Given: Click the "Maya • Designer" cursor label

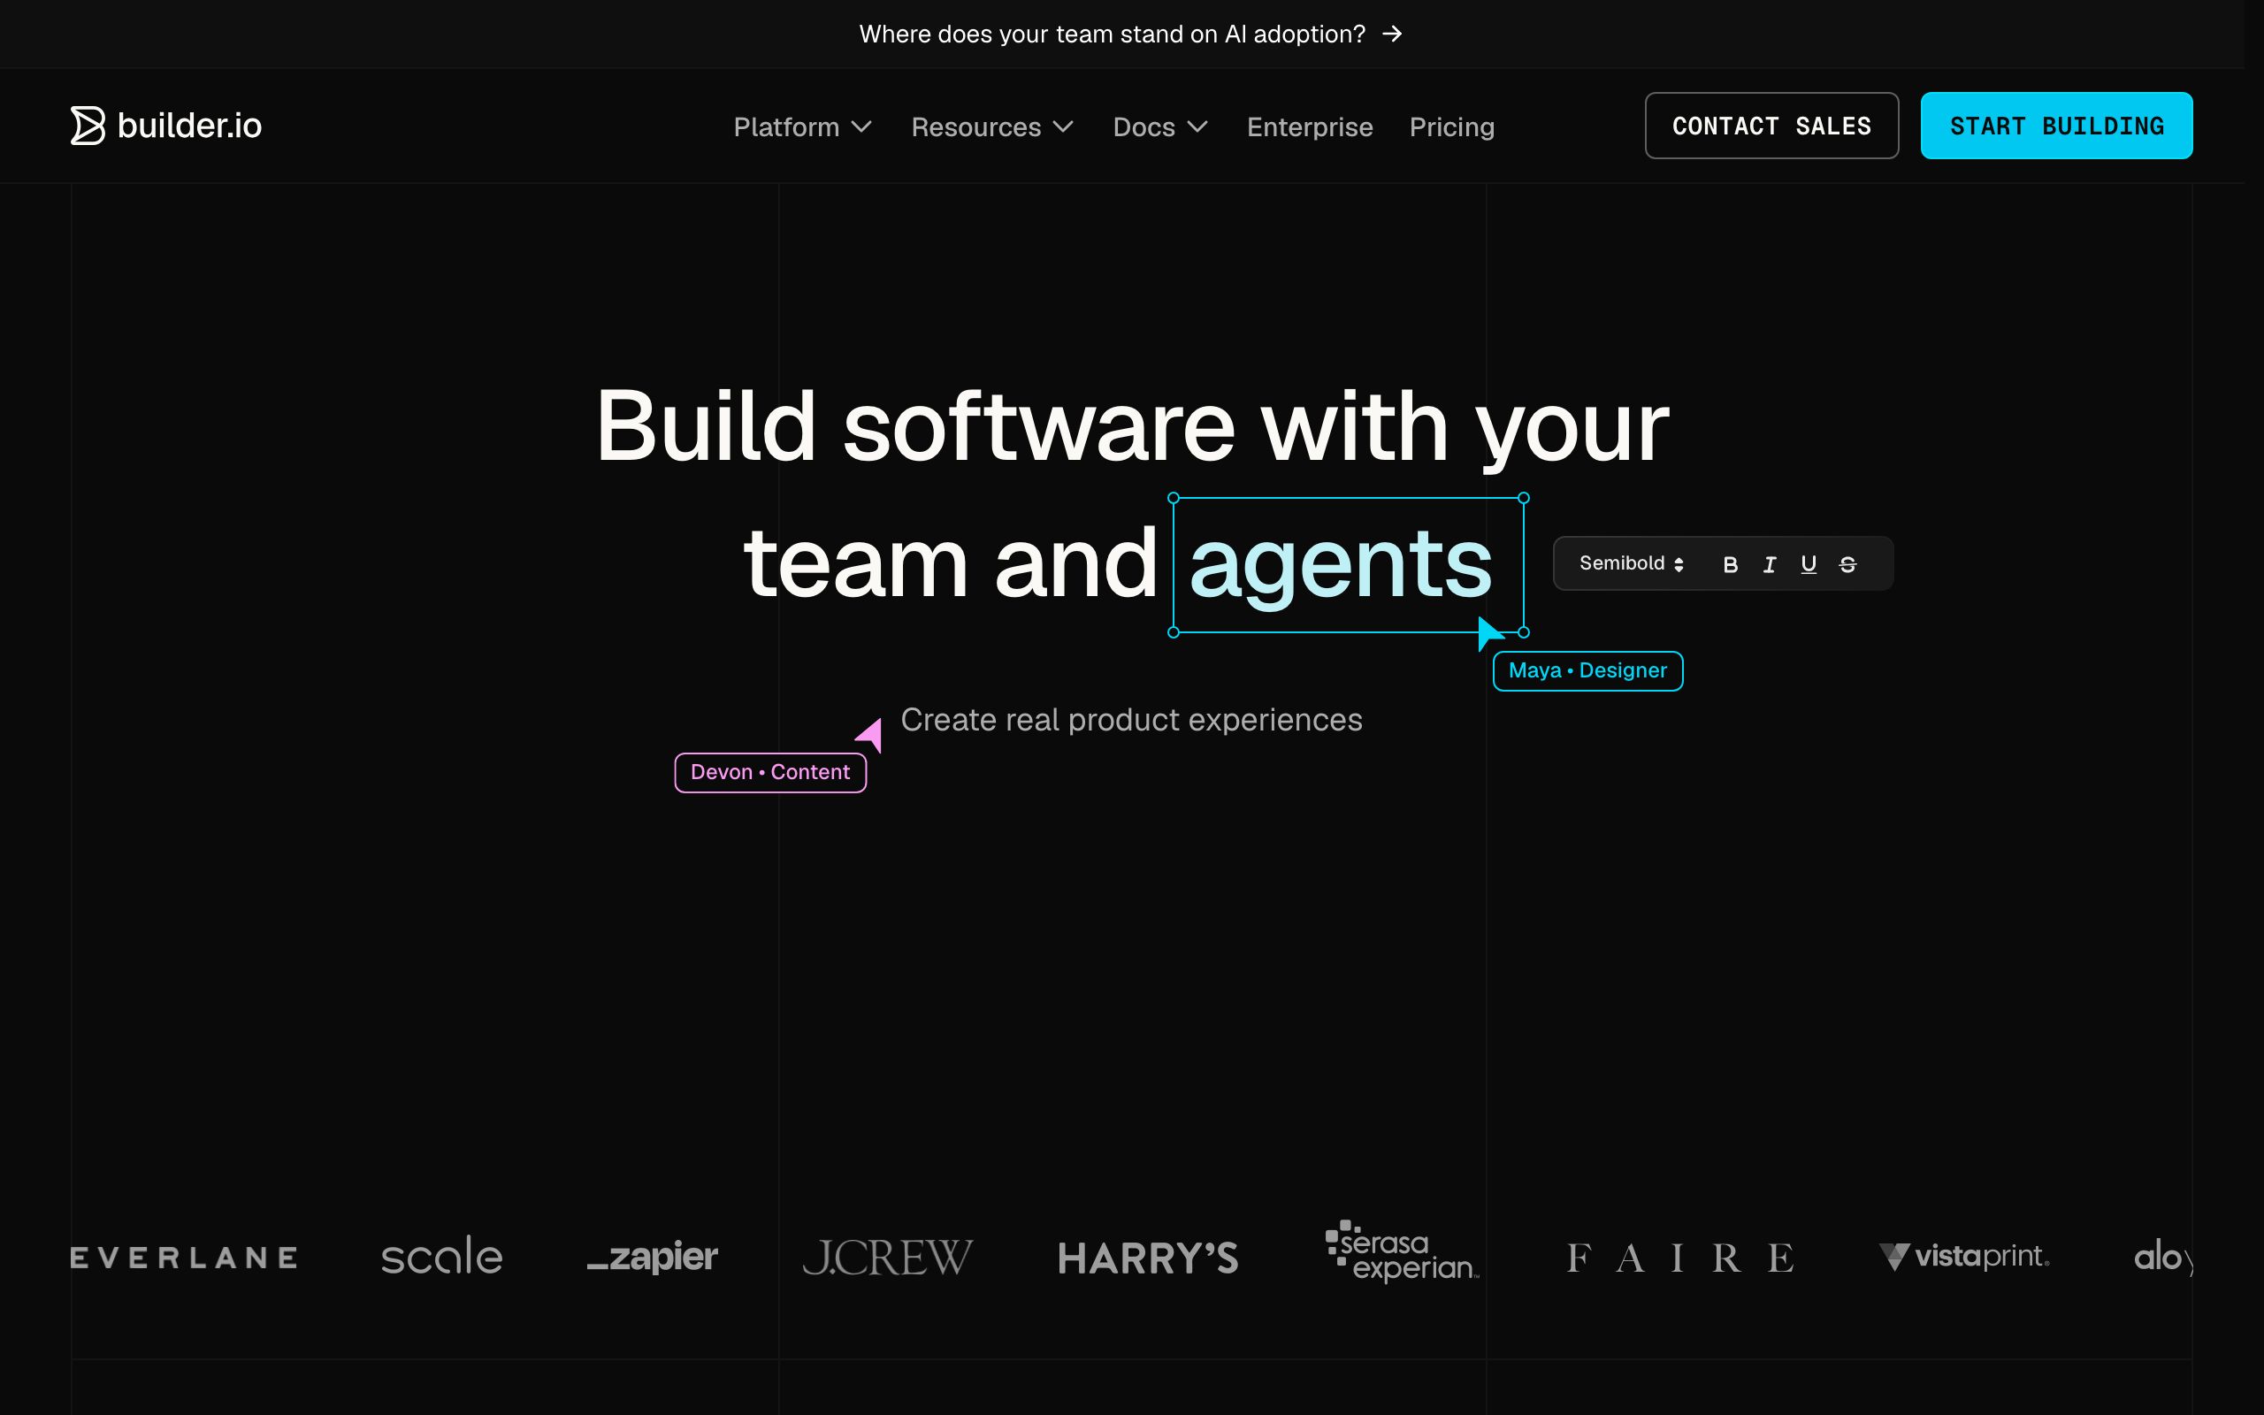Looking at the screenshot, I should (x=1587, y=671).
